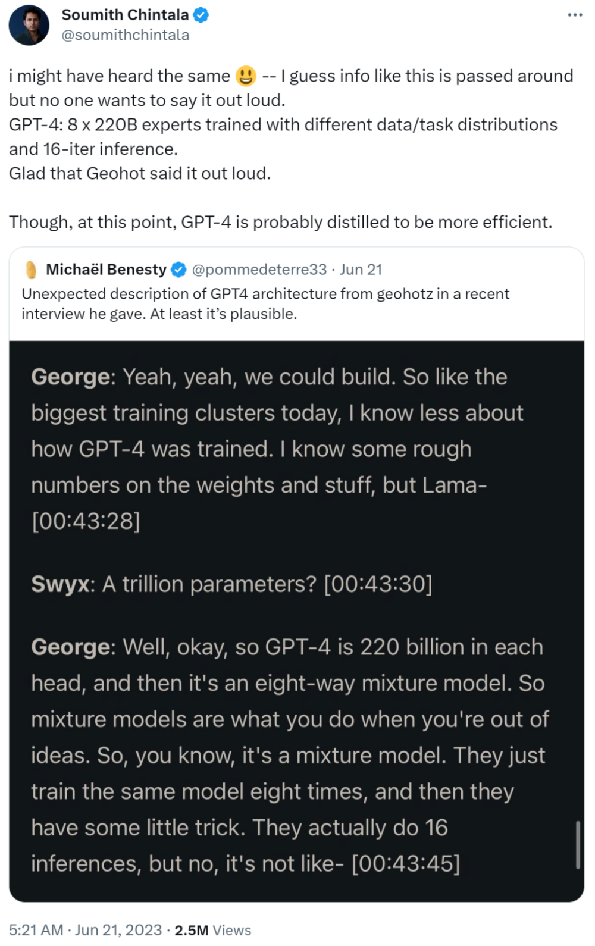This screenshot has height=946, width=595.
Task: Click the main tweet text about GPT-4 experts
Action: tap(283, 137)
